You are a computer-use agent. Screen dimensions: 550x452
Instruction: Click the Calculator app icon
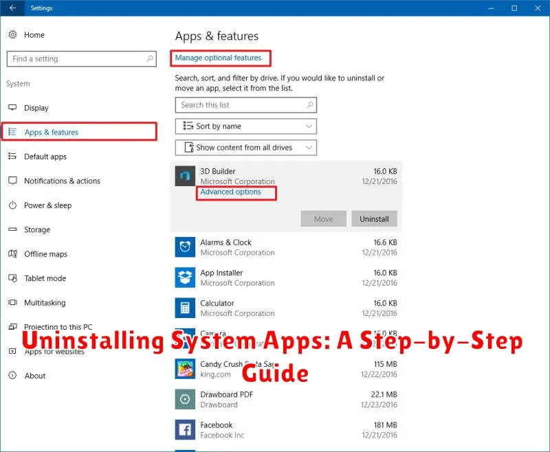tap(184, 308)
